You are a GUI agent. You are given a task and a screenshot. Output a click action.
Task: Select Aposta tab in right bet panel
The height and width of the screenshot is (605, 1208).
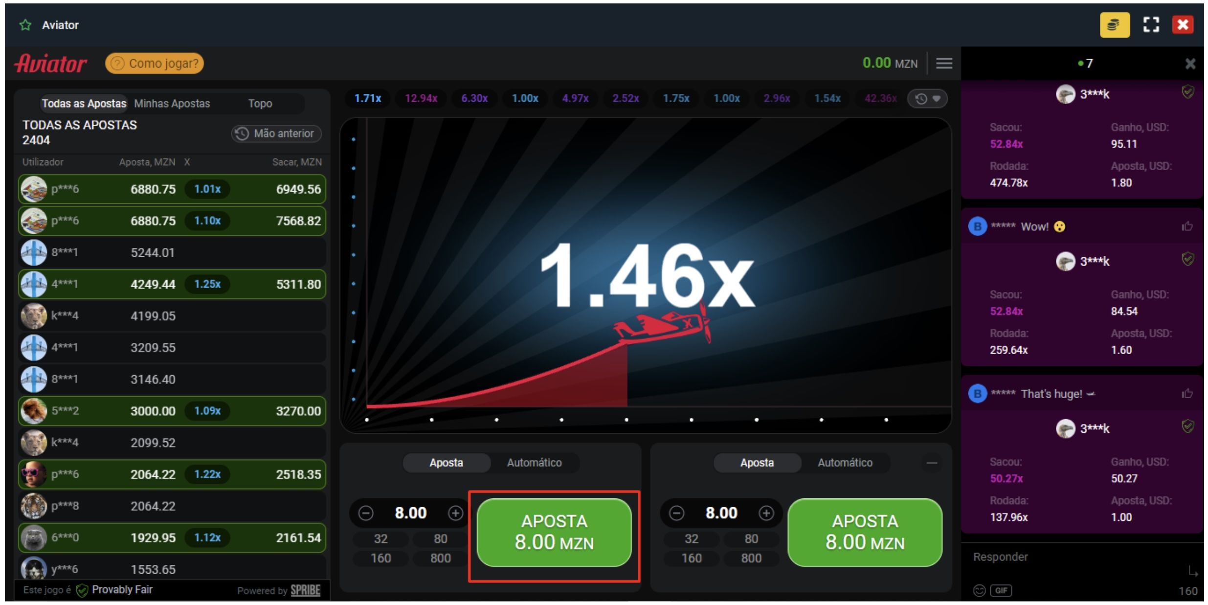click(757, 463)
